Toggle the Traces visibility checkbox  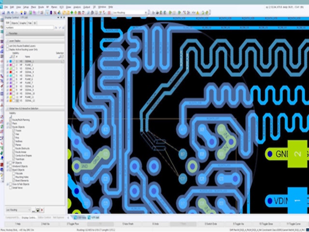[x=14, y=130]
